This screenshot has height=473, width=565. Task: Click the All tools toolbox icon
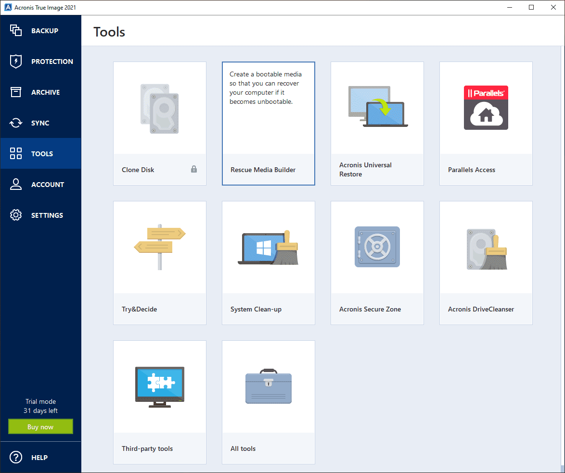click(x=269, y=386)
